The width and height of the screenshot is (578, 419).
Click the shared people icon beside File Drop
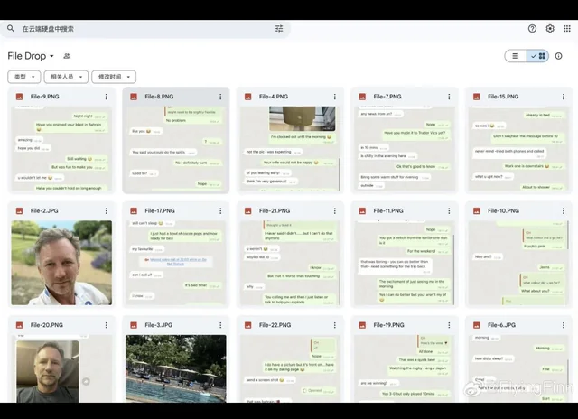coord(67,56)
